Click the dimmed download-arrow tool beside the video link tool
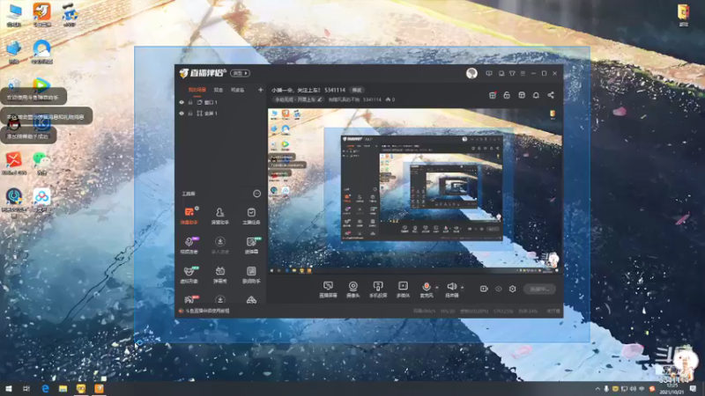Image resolution: width=705 pixels, height=396 pixels. [219, 246]
